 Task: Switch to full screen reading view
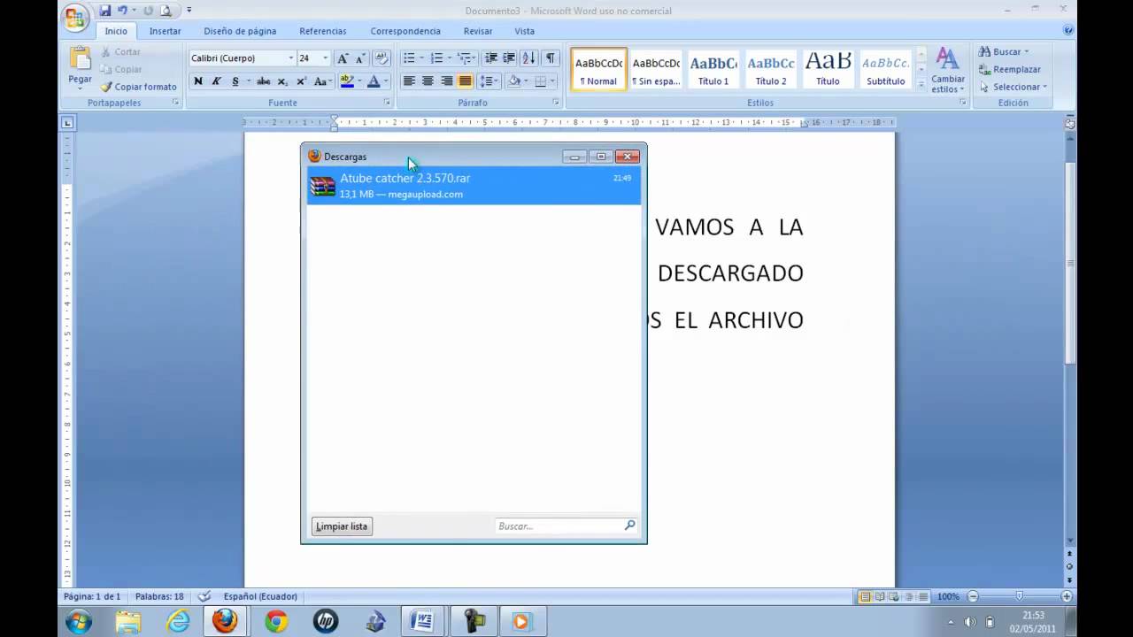[880, 596]
